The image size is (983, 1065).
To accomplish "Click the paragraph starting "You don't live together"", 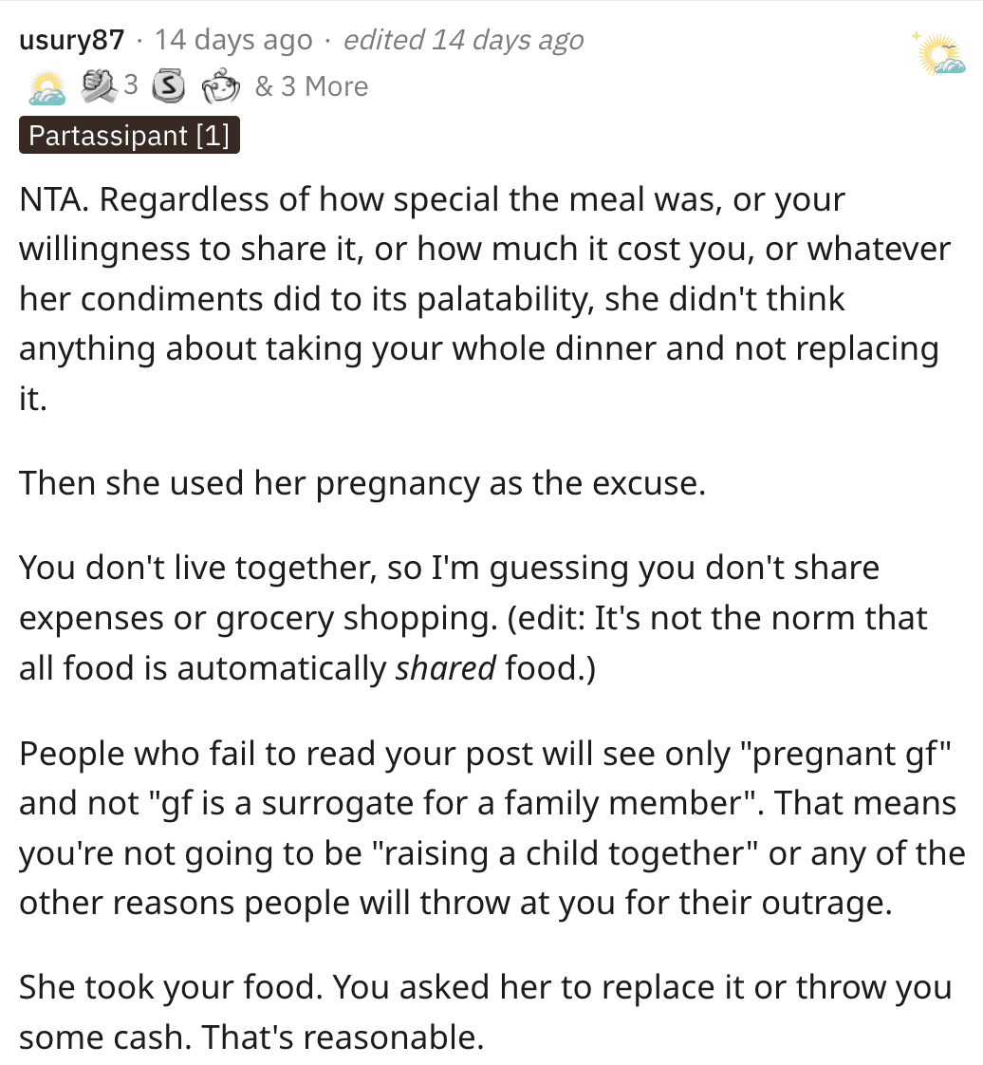I will tap(473, 618).
